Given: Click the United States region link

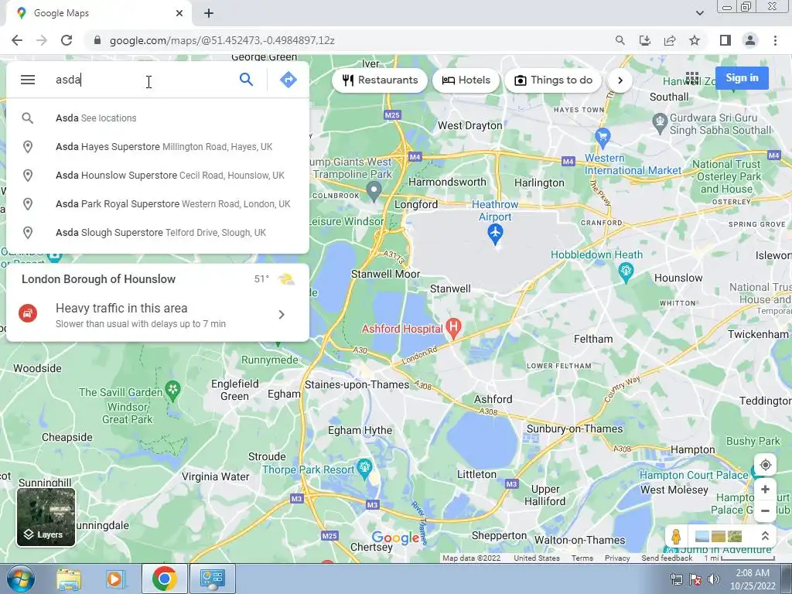Looking at the screenshot, I should pyautogui.click(x=537, y=558).
